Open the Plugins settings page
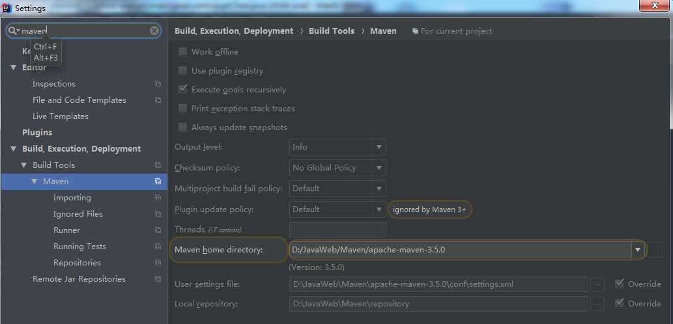The height and width of the screenshot is (324, 673). pos(37,133)
